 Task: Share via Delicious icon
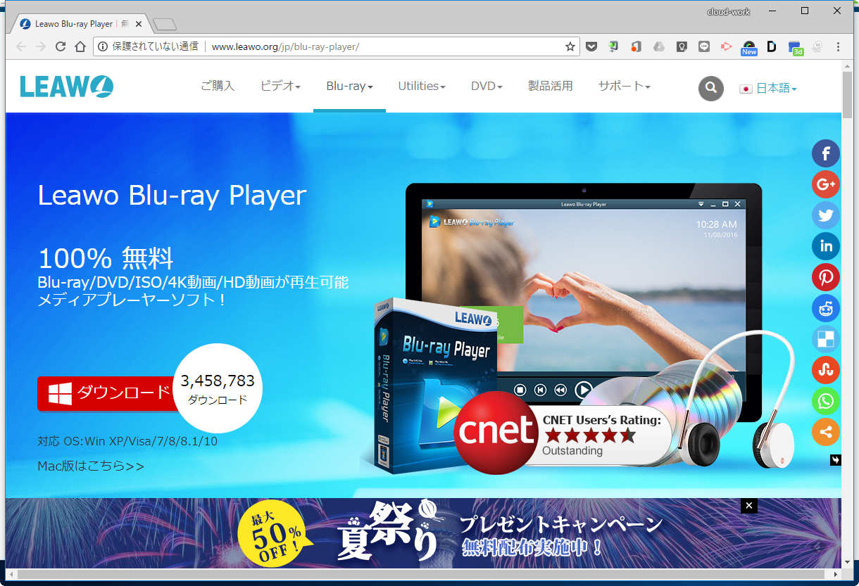[x=826, y=339]
